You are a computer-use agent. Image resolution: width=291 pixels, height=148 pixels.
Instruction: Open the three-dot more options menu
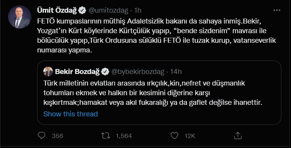coord(277,10)
